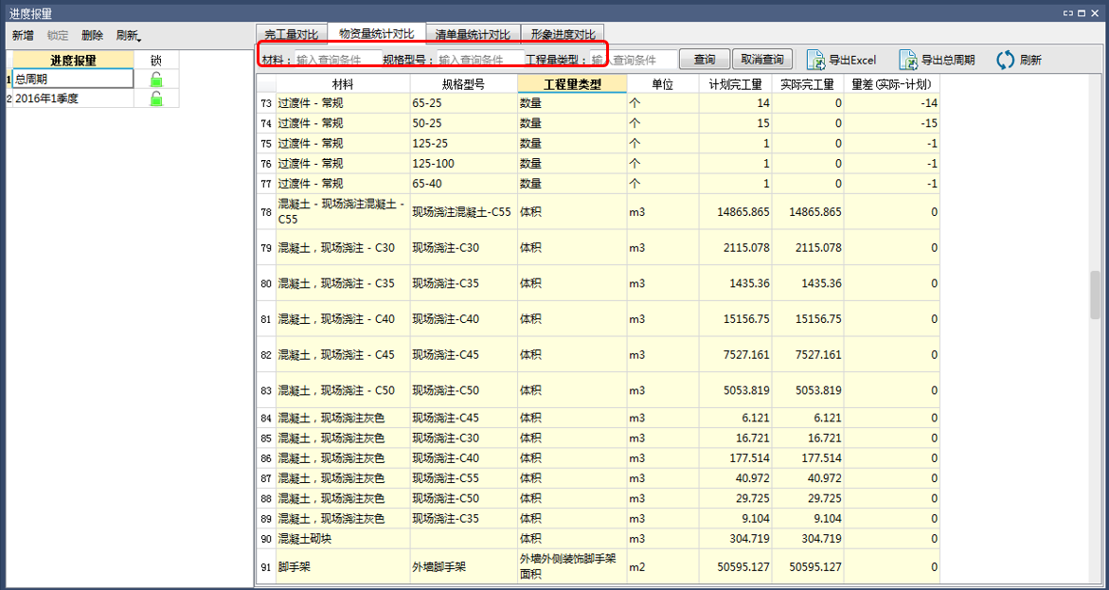Switch to the 物资量统计对比 tab
Viewport: 1109px width, 590px height.
point(376,32)
